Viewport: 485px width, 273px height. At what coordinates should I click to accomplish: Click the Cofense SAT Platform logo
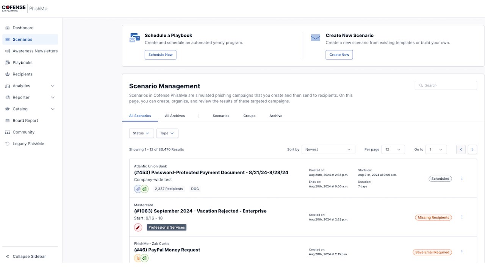(14, 8)
